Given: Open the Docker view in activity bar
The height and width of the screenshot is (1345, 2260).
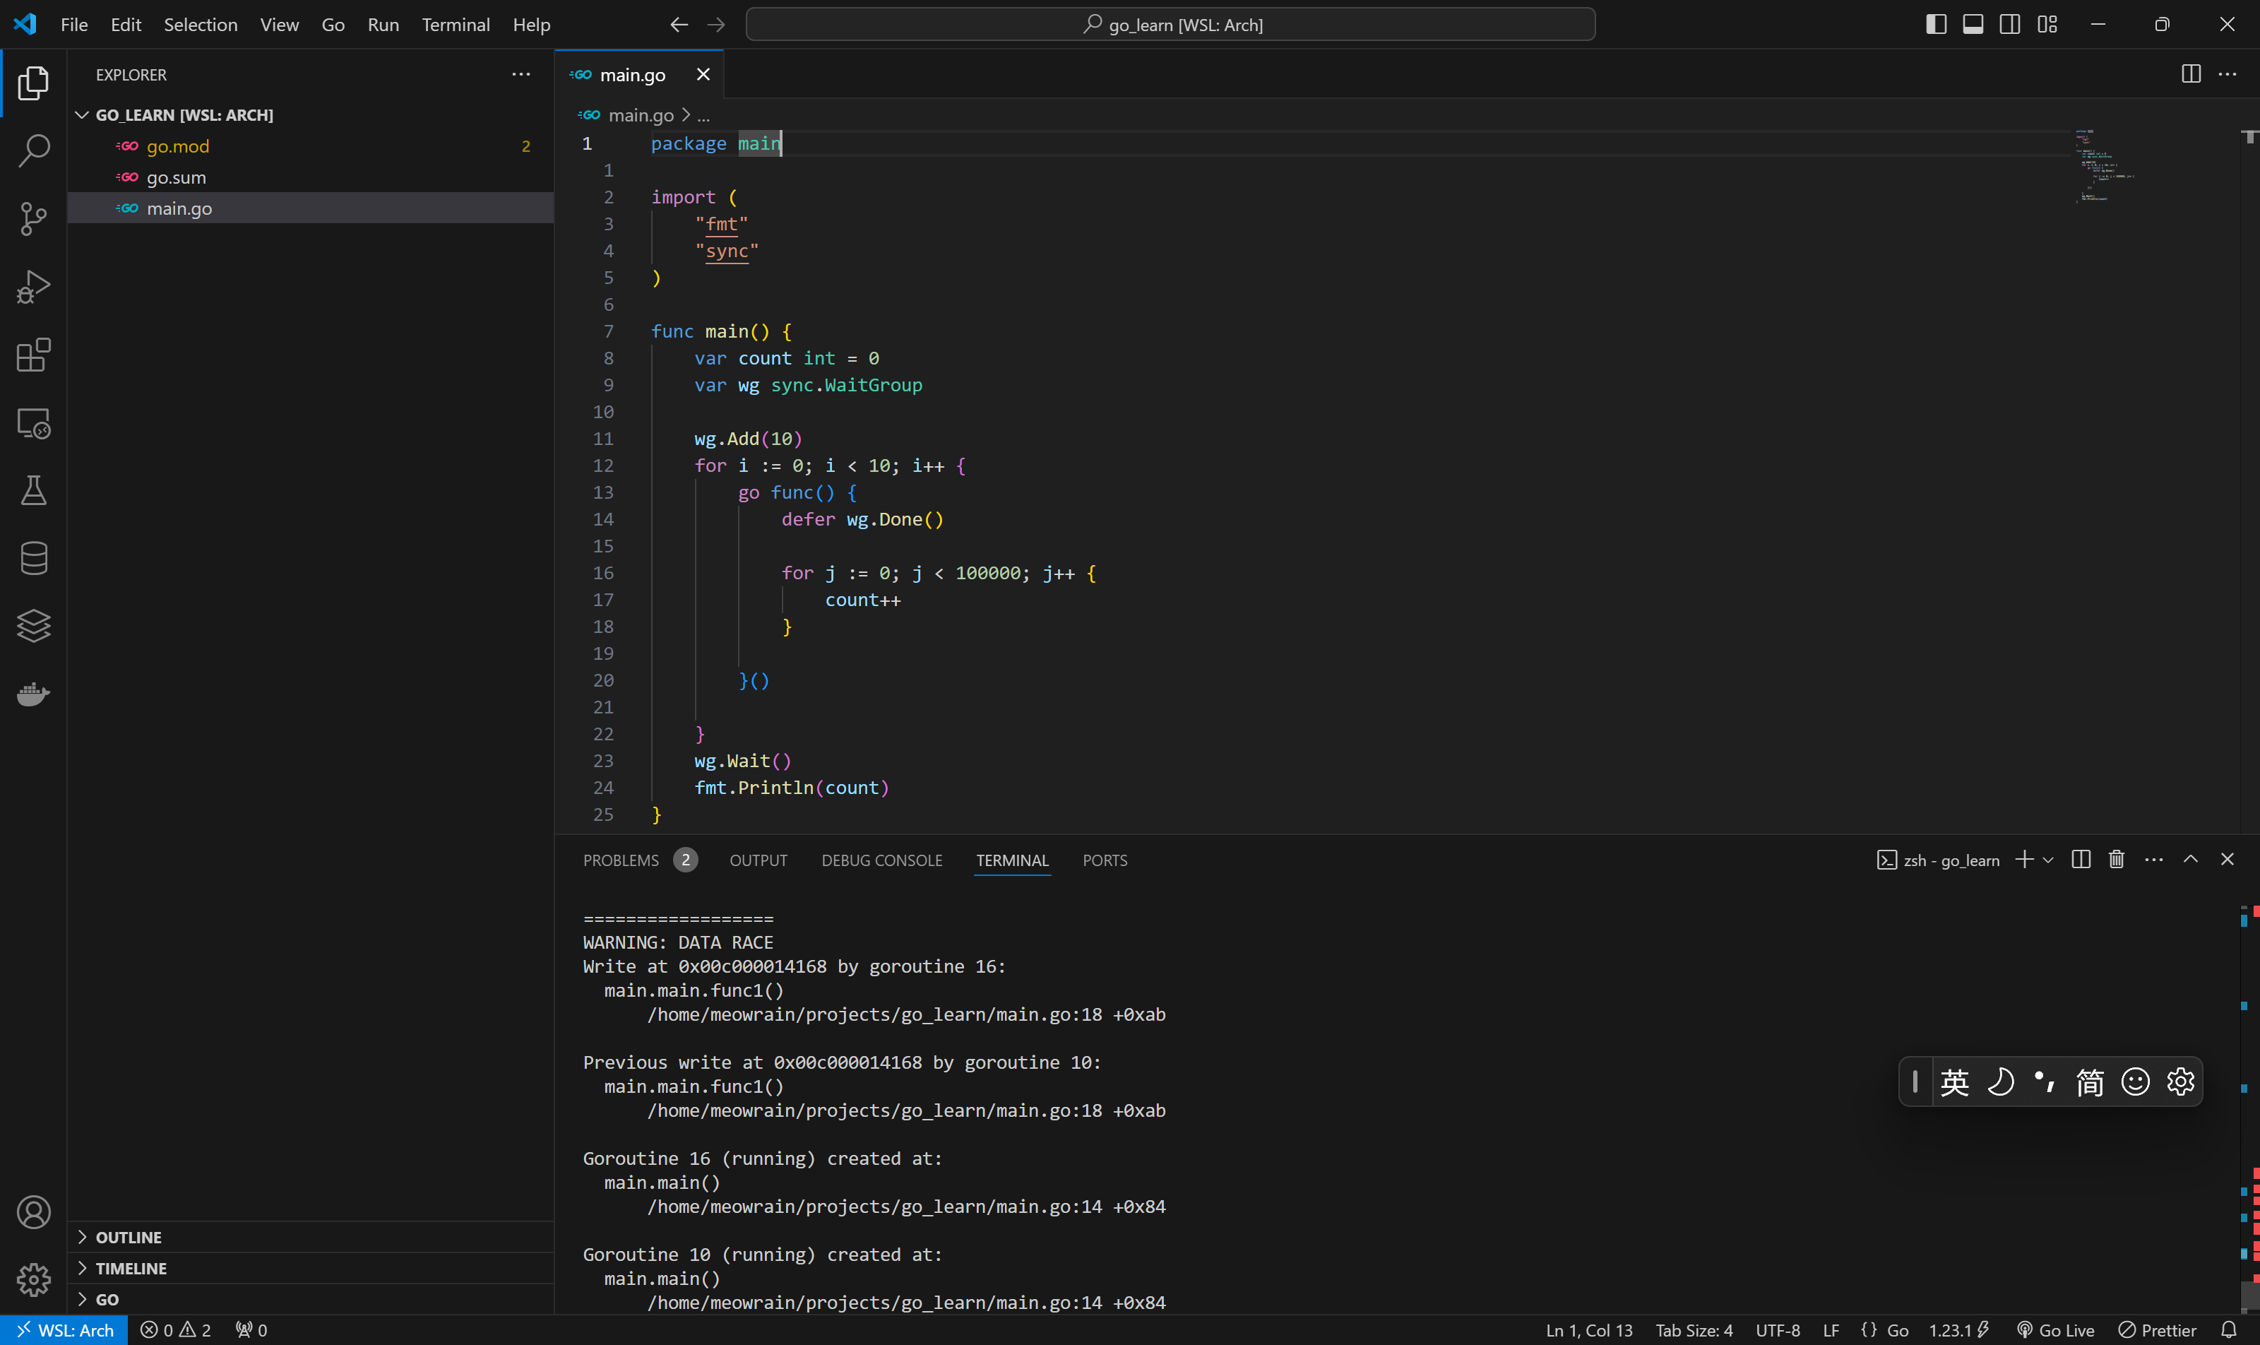Looking at the screenshot, I should [33, 694].
